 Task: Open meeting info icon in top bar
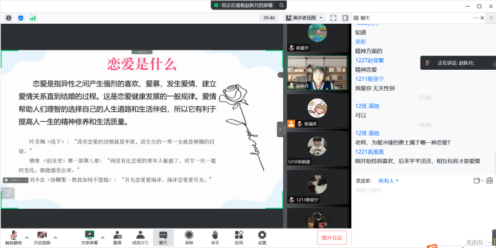pos(8,18)
